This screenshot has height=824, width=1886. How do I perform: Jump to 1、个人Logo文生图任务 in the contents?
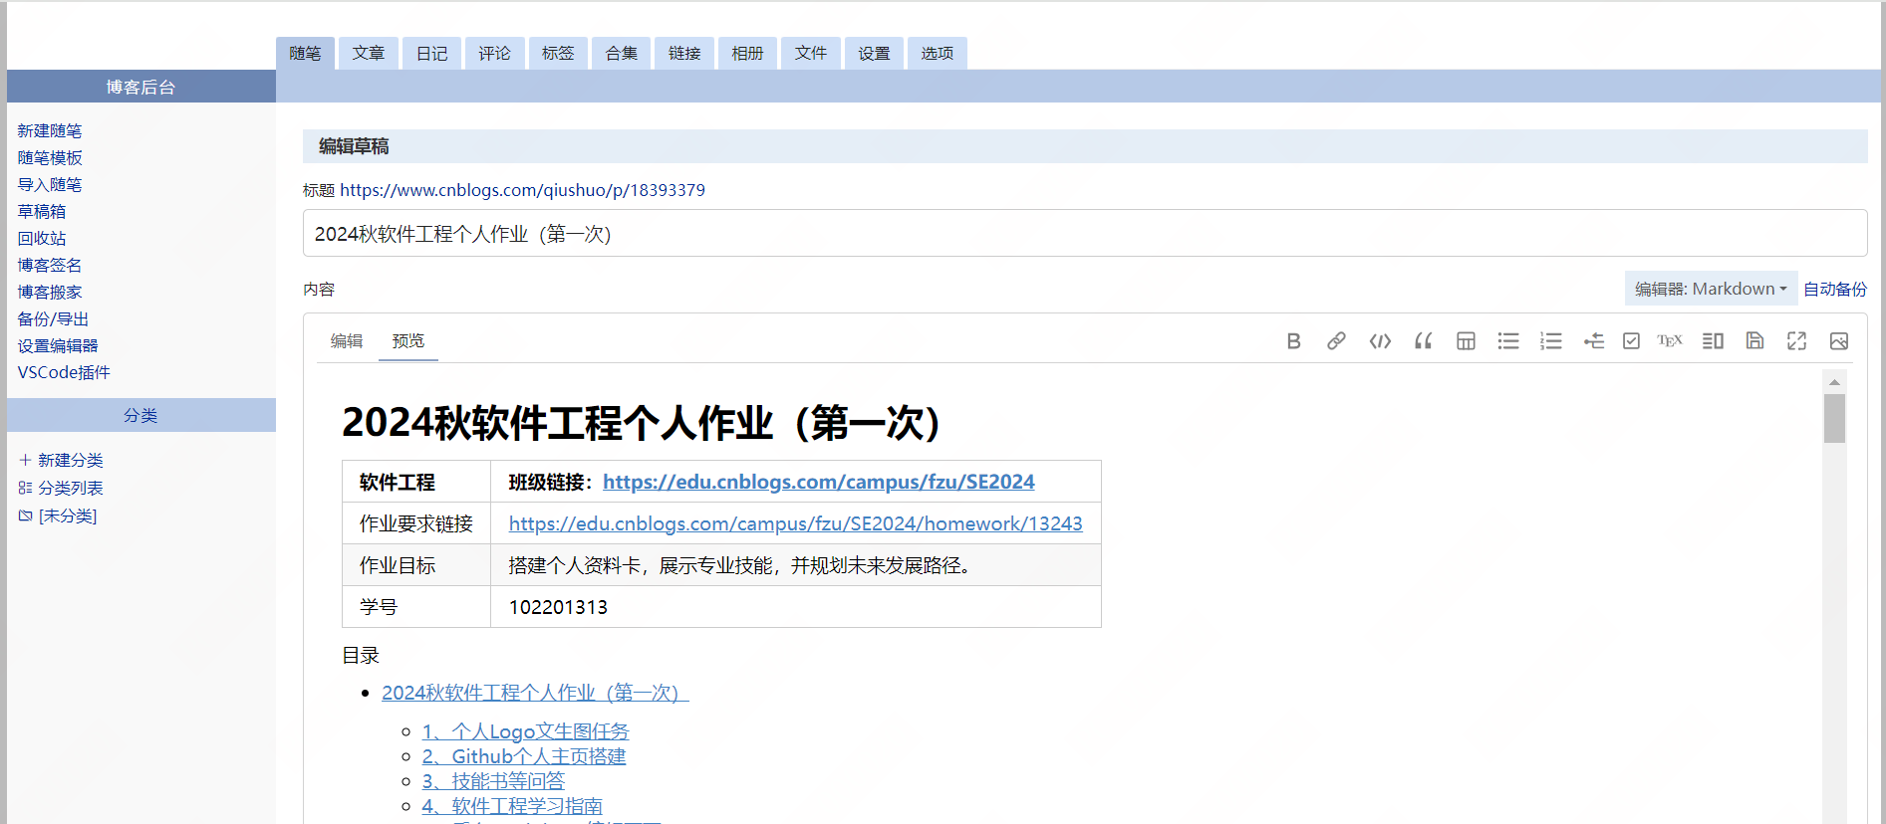(526, 731)
